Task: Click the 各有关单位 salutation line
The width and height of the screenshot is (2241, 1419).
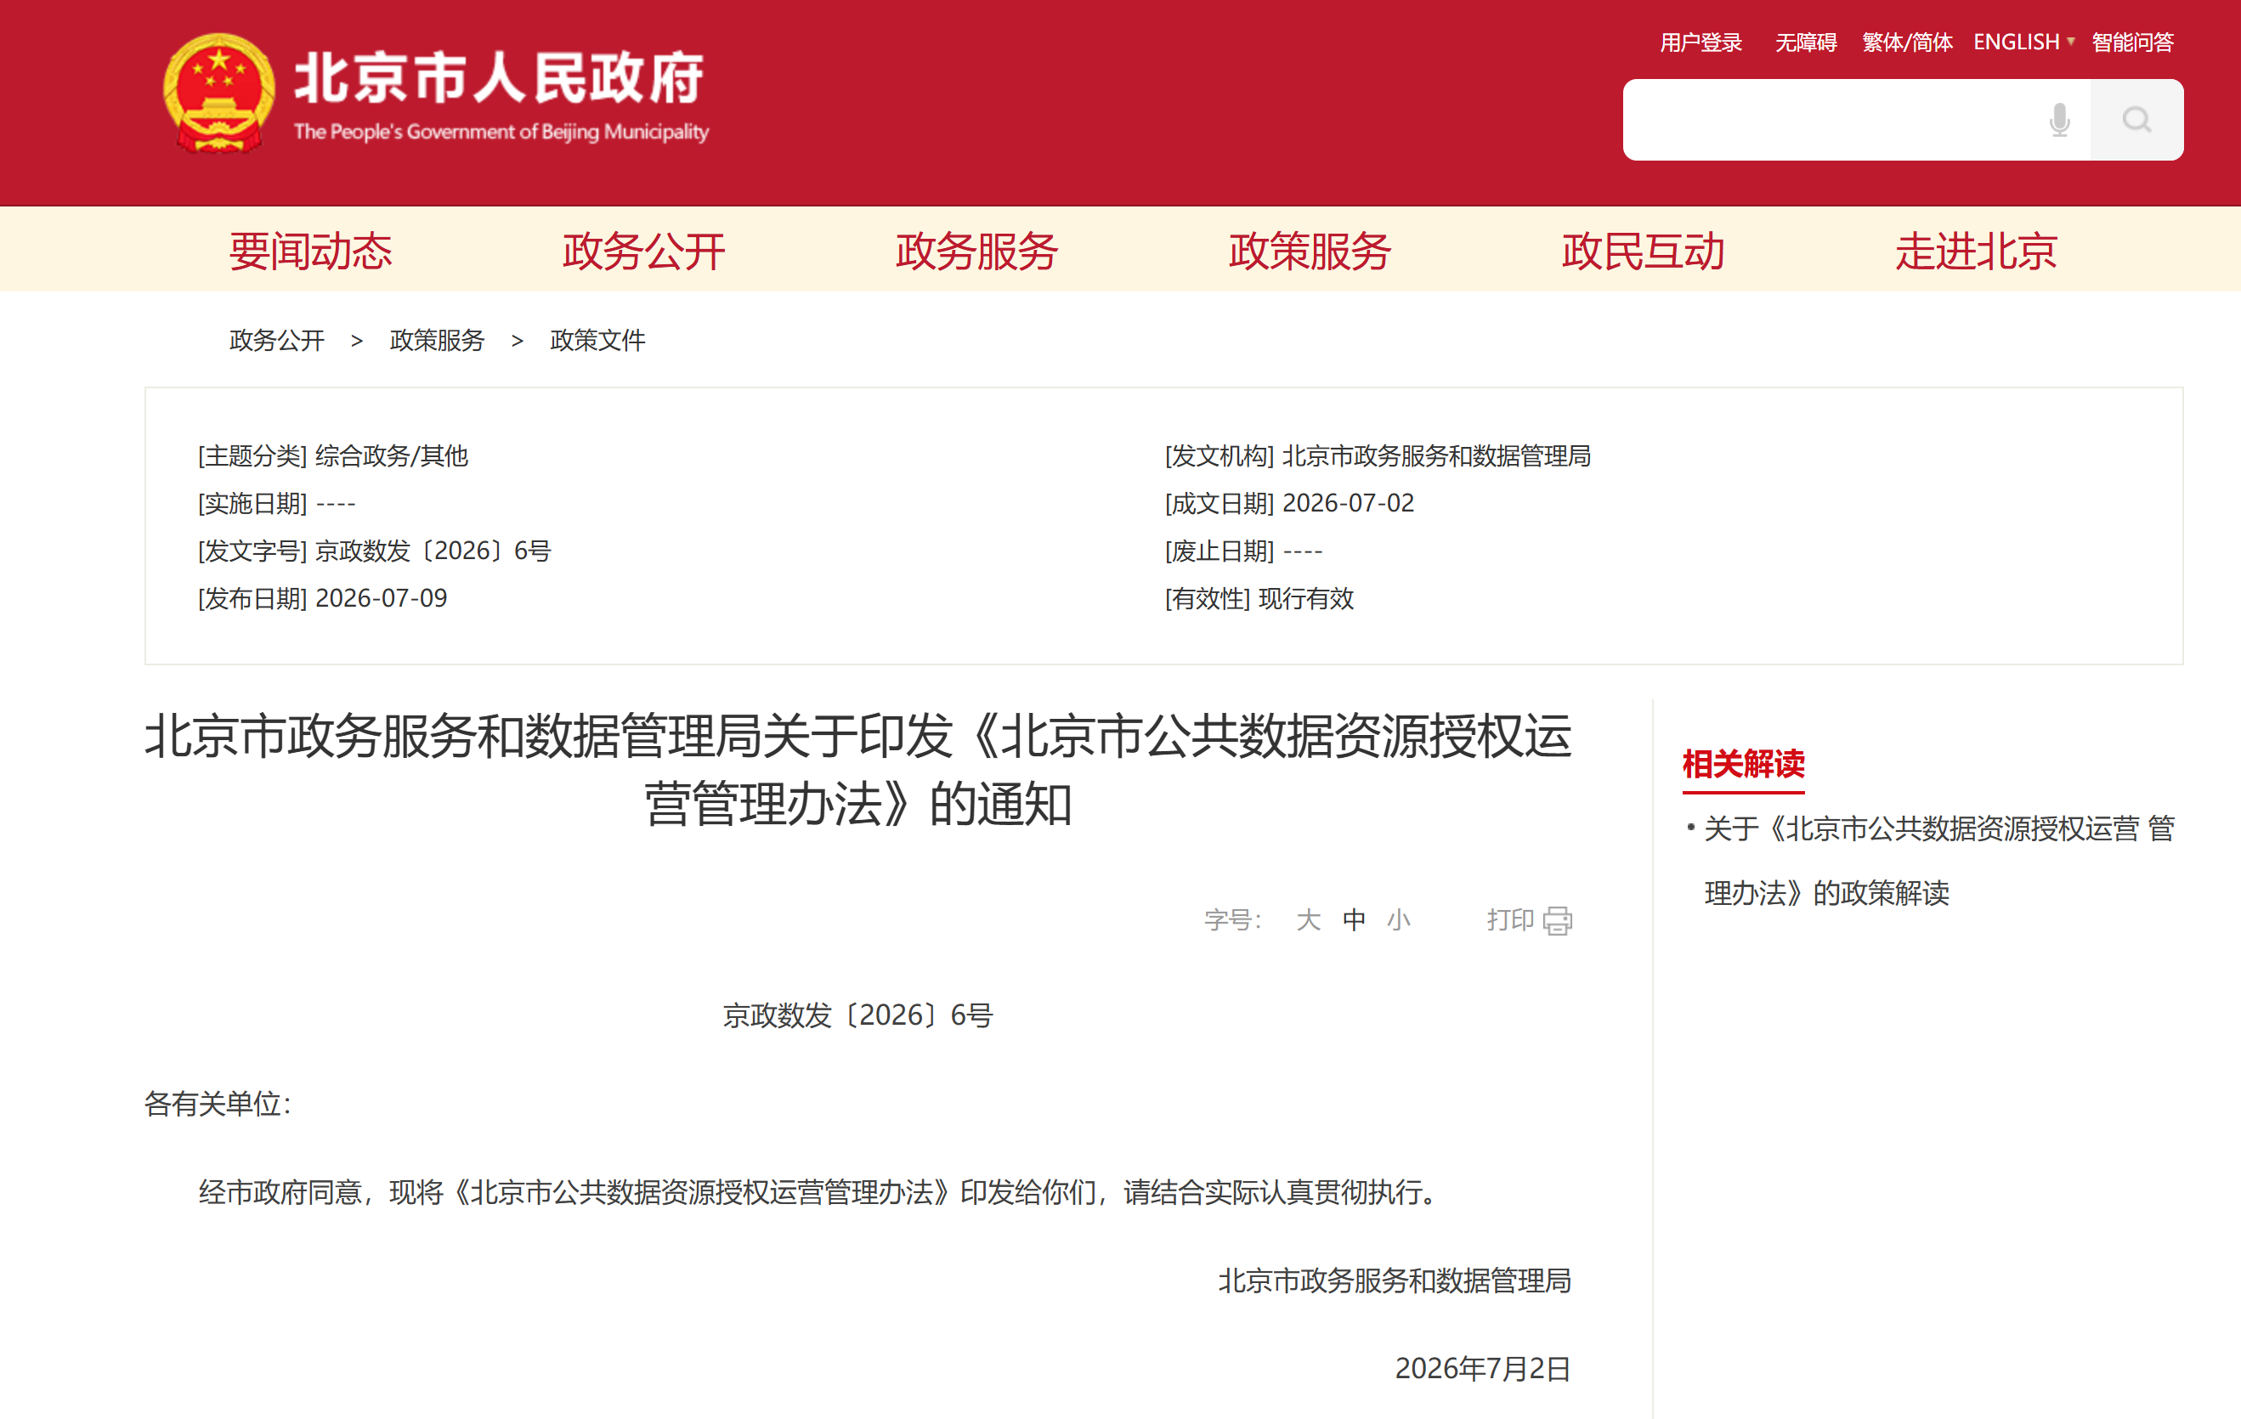Action: pyautogui.click(x=218, y=1104)
